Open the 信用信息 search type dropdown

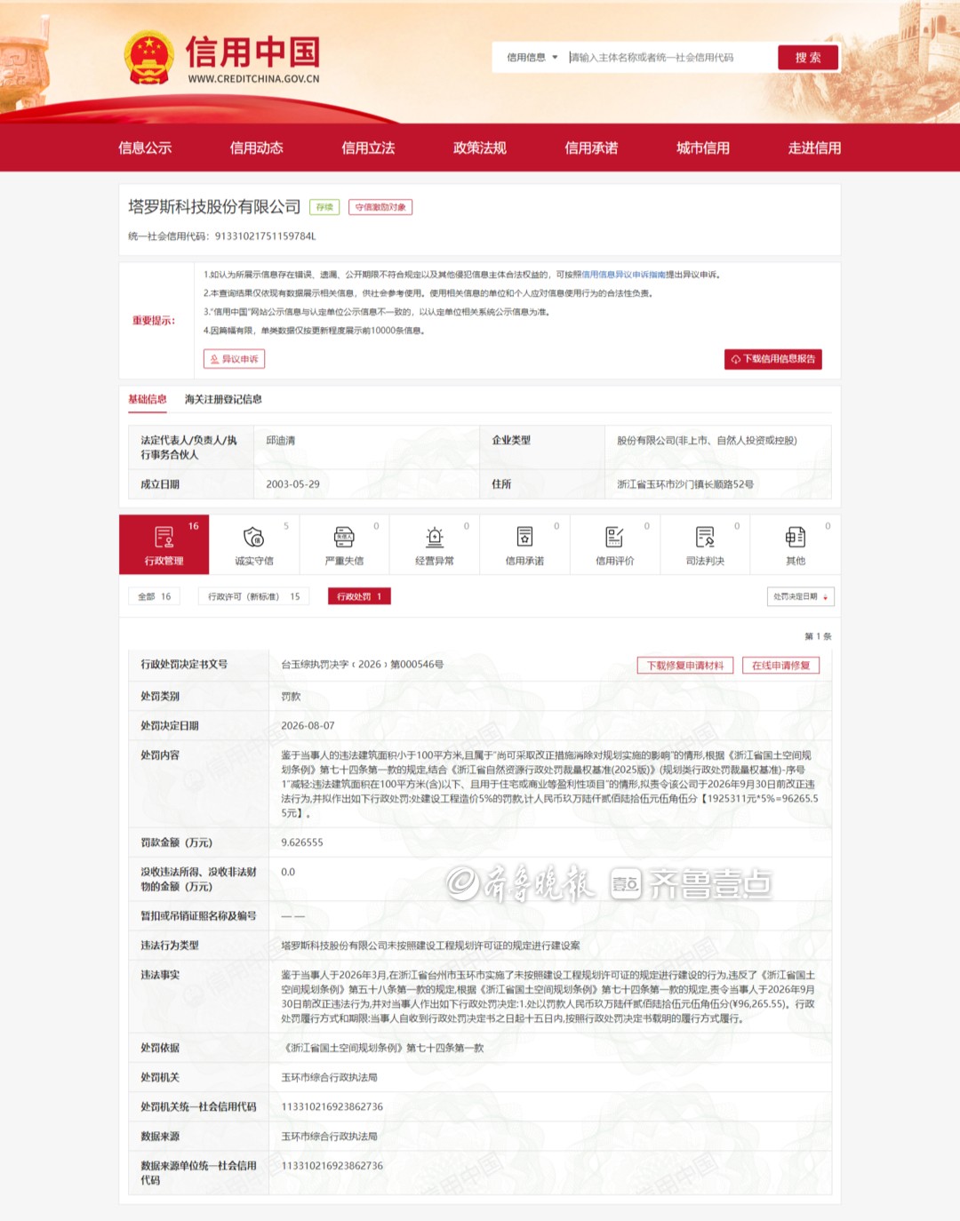(532, 58)
